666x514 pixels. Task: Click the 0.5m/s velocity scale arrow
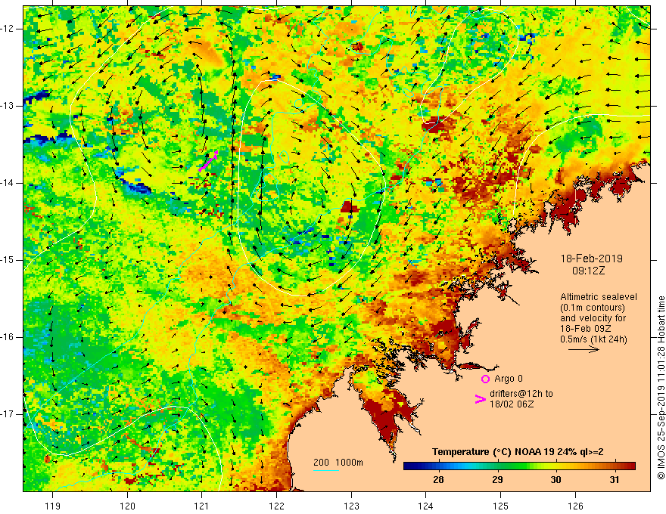coord(584,349)
